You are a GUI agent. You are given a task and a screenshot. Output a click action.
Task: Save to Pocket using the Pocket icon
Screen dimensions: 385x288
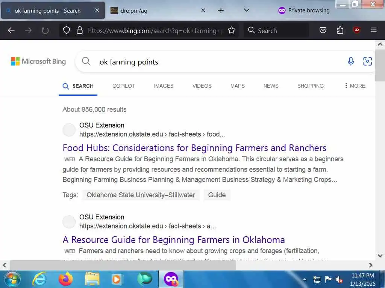323,30
